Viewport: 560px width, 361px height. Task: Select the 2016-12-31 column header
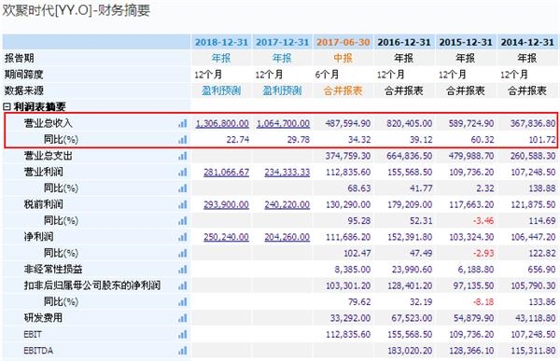click(x=404, y=42)
